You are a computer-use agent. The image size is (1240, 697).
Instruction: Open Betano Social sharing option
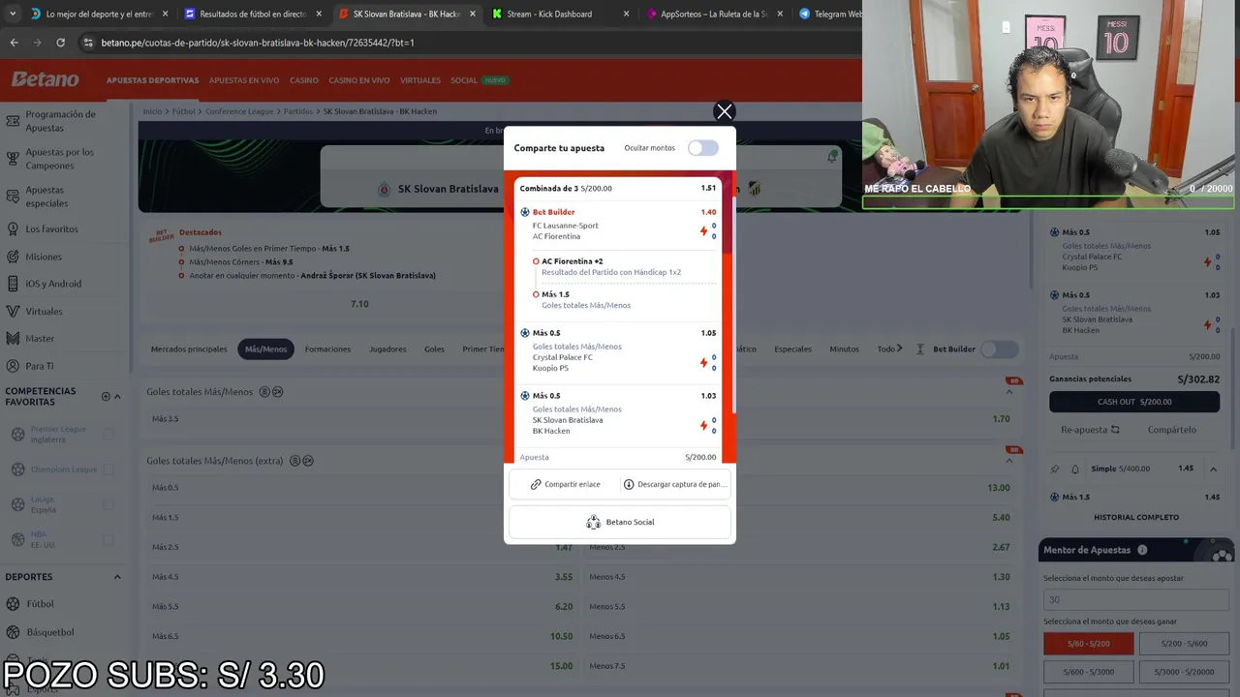coord(620,522)
